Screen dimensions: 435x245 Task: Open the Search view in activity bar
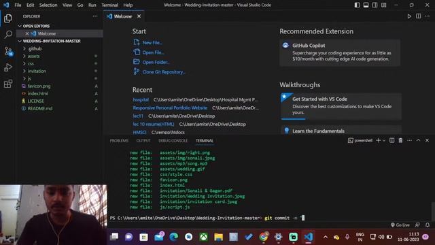(x=7, y=35)
